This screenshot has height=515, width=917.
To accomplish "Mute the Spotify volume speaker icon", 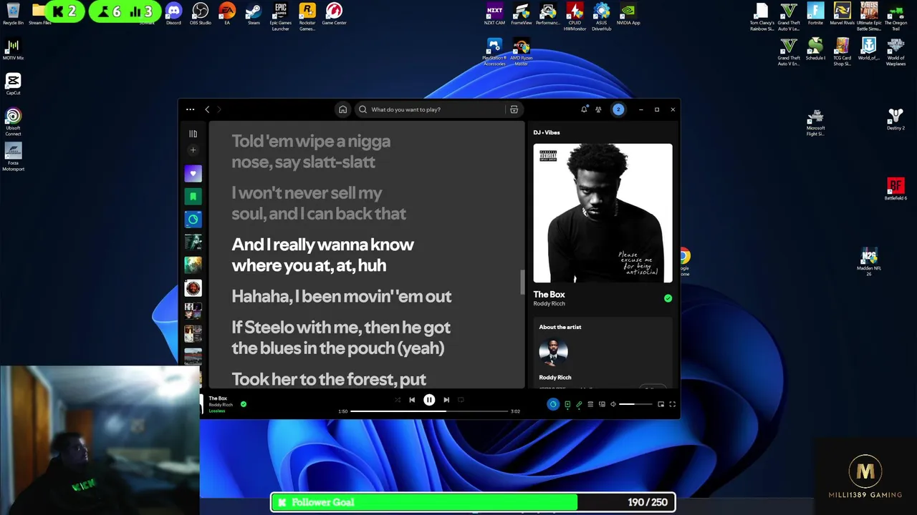I will pos(613,404).
